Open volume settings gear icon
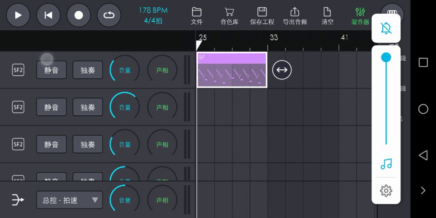This screenshot has height=218, width=436. click(x=386, y=191)
